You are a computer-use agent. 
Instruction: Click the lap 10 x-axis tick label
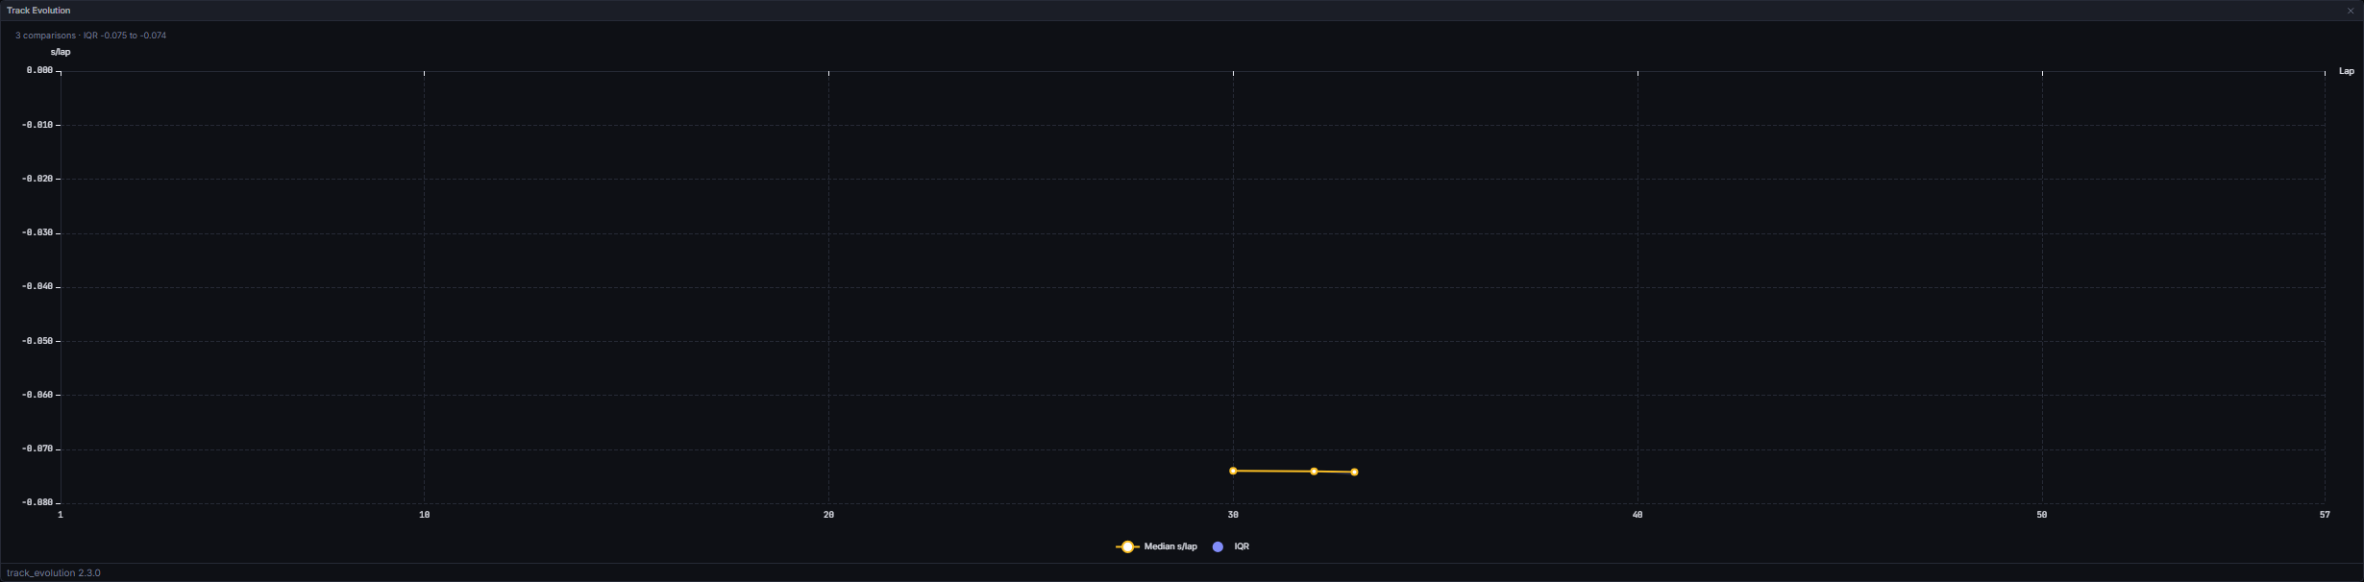[x=425, y=515]
